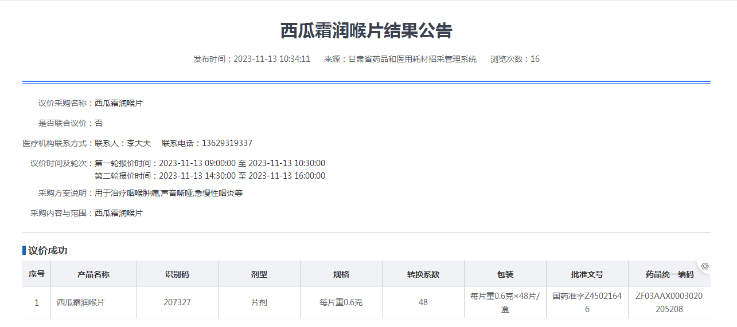Select the approval number 国药准字Z45021646

point(587,302)
